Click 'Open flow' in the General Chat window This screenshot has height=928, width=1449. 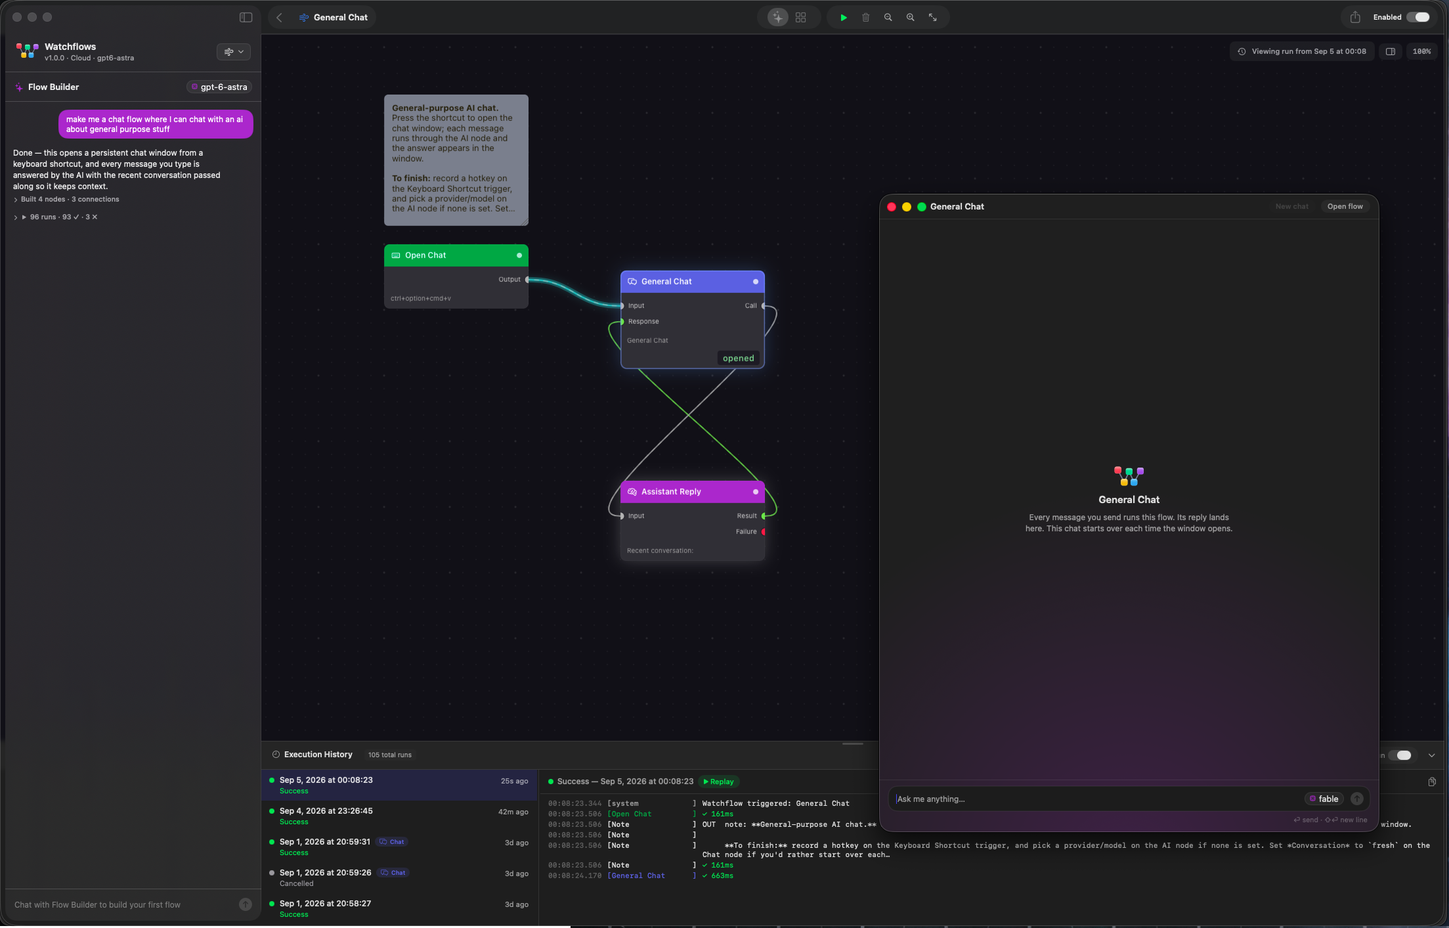coord(1345,206)
